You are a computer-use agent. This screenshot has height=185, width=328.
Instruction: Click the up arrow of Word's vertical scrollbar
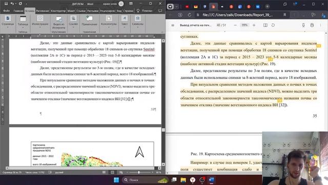coord(163,41)
